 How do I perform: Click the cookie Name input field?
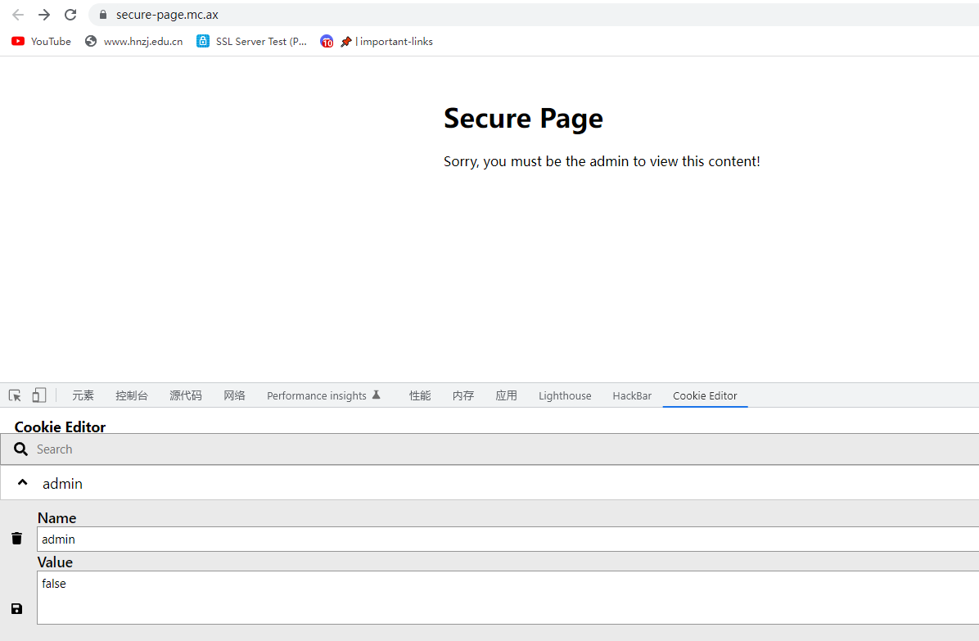click(x=508, y=539)
